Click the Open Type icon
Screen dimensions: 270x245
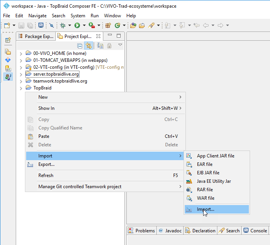[x=133, y=25]
